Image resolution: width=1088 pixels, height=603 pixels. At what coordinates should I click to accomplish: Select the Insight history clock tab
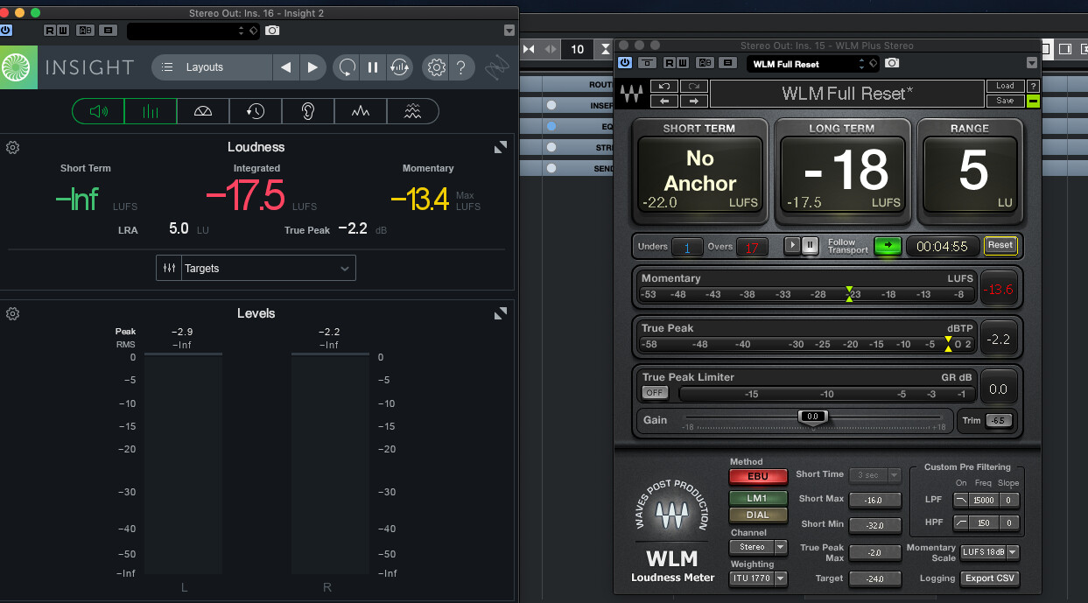[x=256, y=111]
